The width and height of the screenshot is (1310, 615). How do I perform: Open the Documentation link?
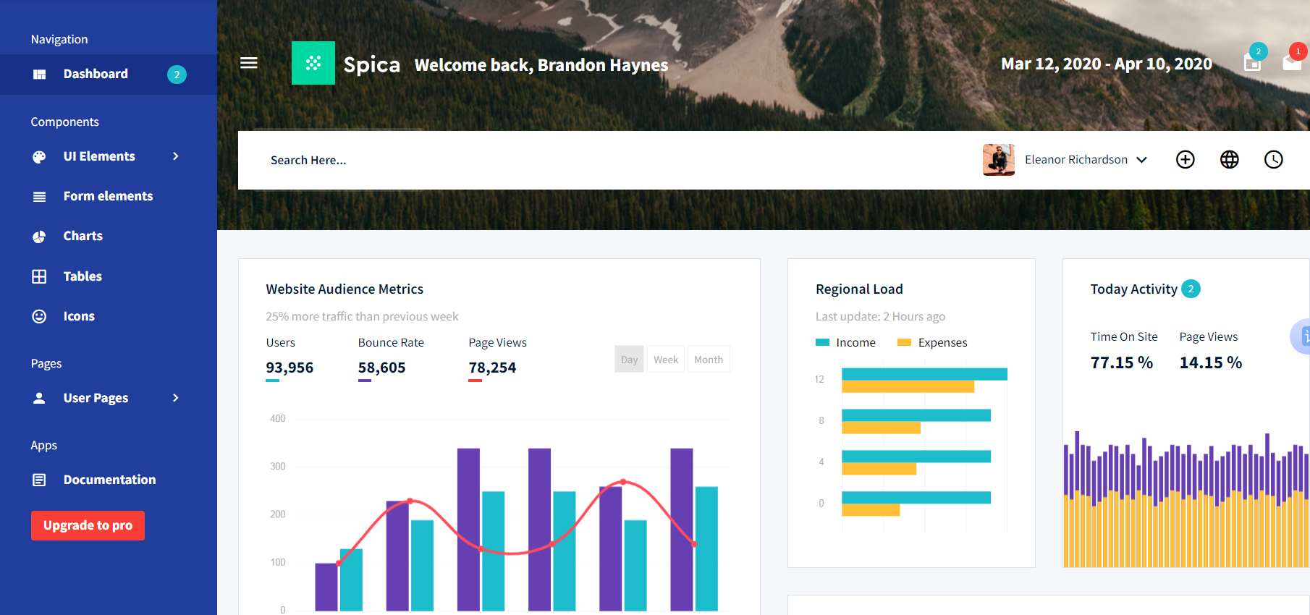(109, 480)
